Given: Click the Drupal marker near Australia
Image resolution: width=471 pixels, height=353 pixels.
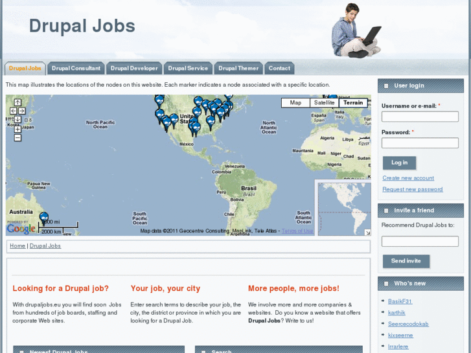Looking at the screenshot, I should point(44,219).
